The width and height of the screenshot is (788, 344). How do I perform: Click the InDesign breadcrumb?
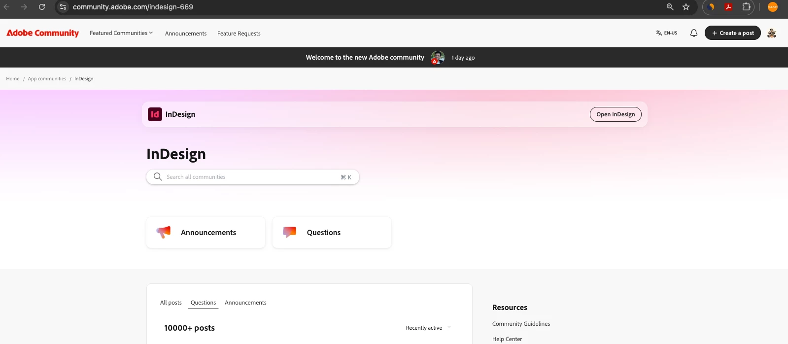(84, 79)
